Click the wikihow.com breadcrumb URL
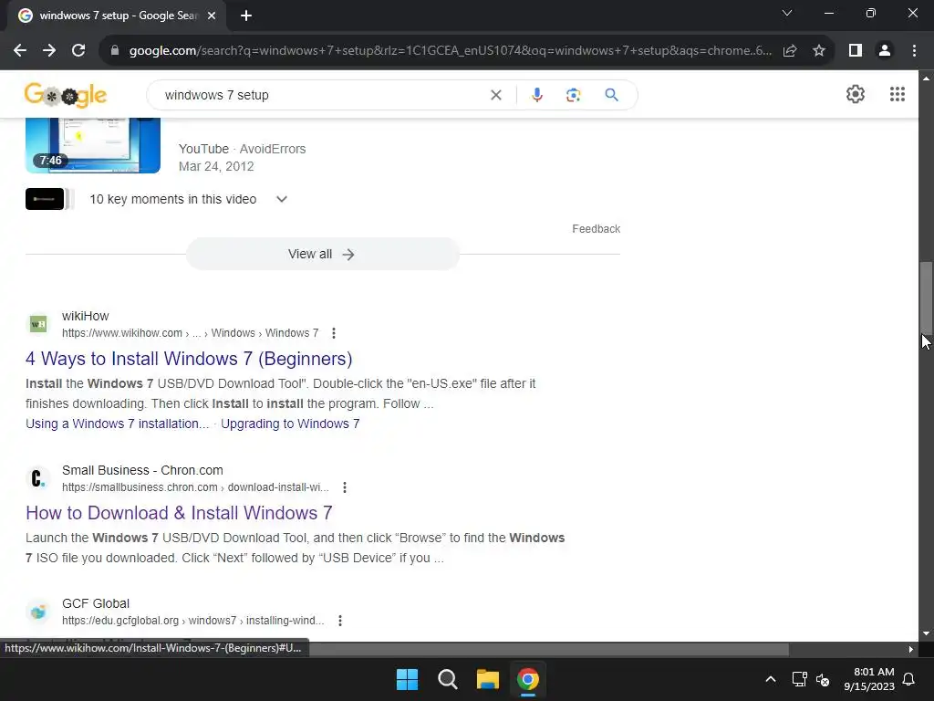934x701 pixels. point(190,333)
